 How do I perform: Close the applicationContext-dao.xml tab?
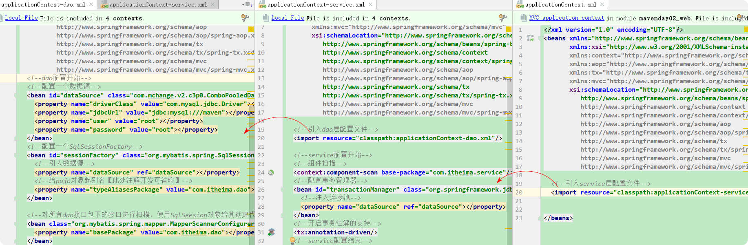[91, 4]
